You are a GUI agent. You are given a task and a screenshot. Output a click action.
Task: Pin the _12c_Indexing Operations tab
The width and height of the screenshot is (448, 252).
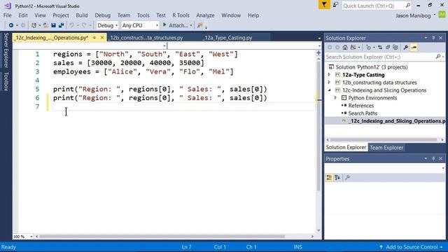(94, 37)
